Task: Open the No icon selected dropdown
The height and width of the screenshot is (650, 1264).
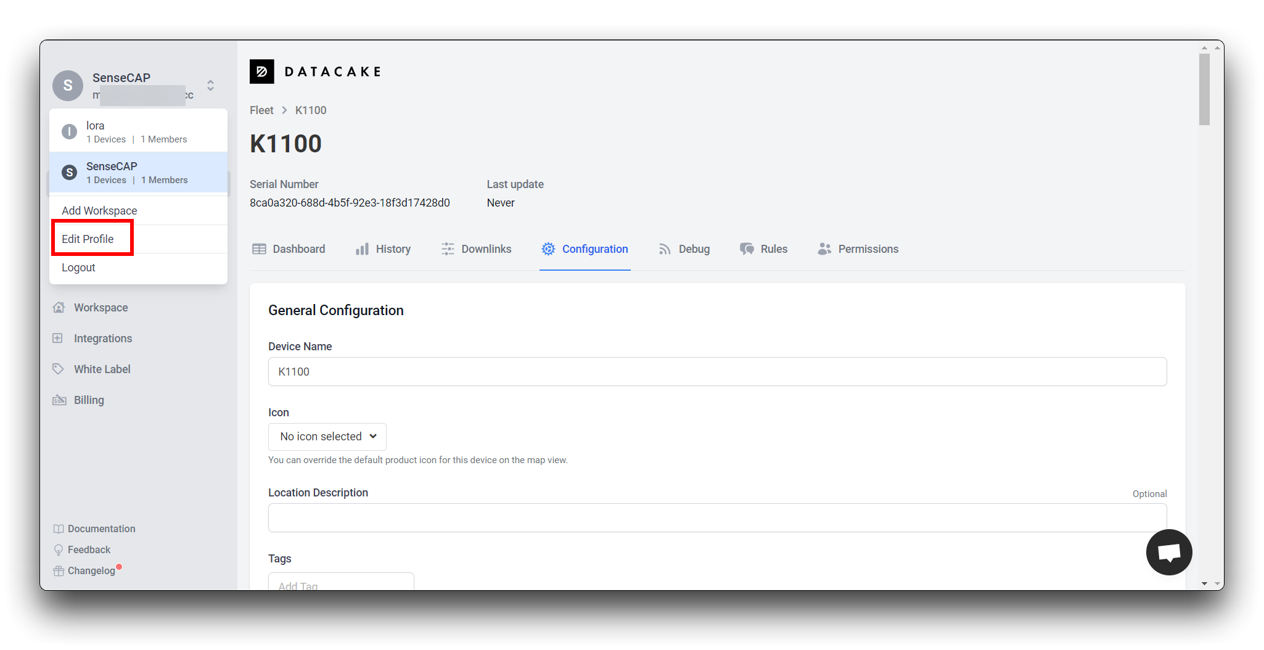Action: tap(327, 437)
